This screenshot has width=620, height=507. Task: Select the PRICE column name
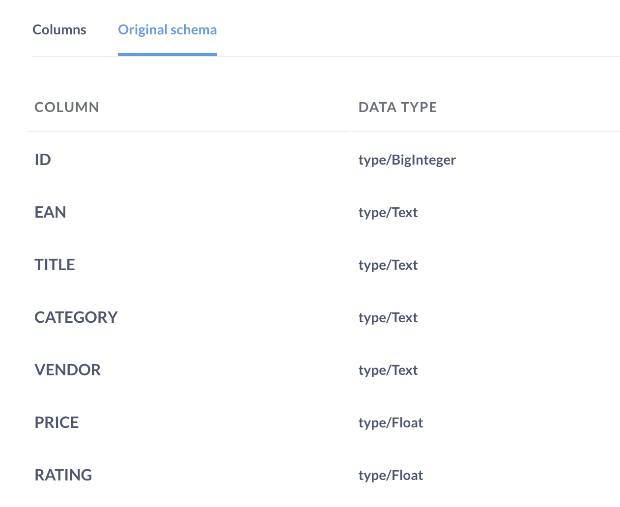56,422
